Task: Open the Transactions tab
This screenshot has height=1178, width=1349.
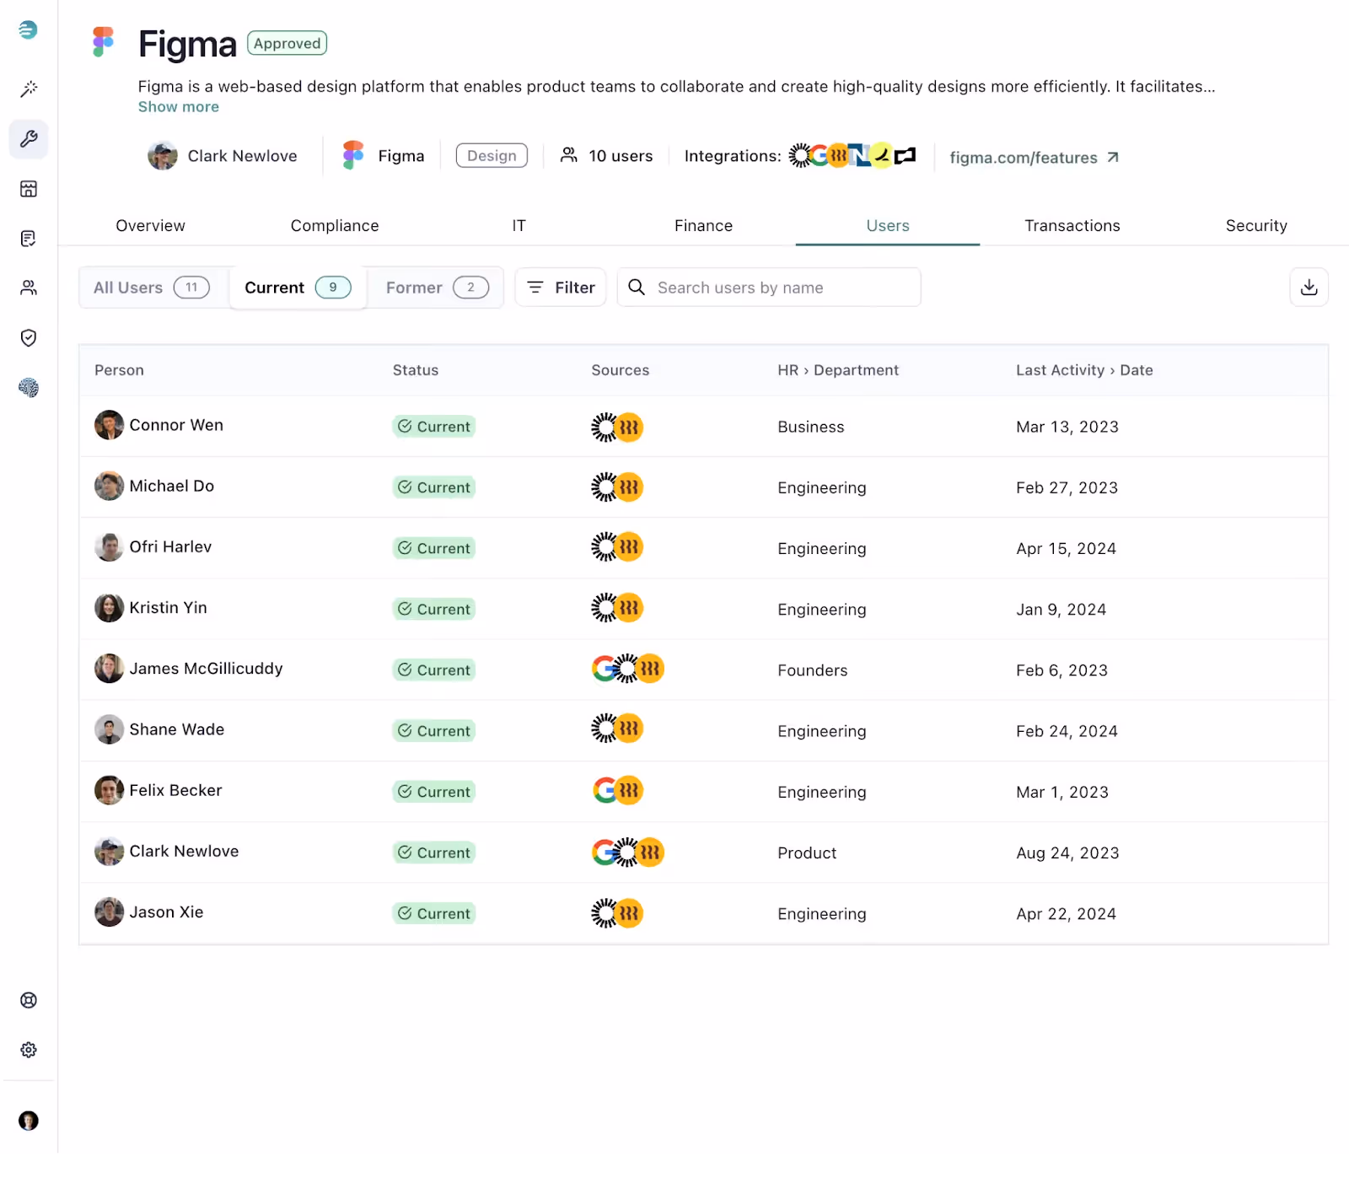Action: 1072,226
